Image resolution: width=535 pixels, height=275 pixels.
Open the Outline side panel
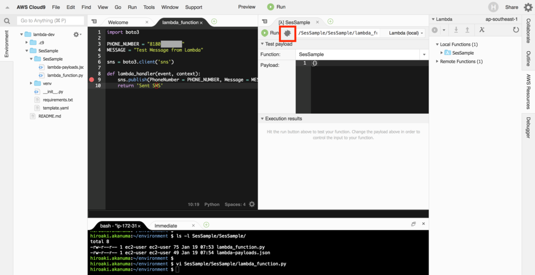coord(528,58)
